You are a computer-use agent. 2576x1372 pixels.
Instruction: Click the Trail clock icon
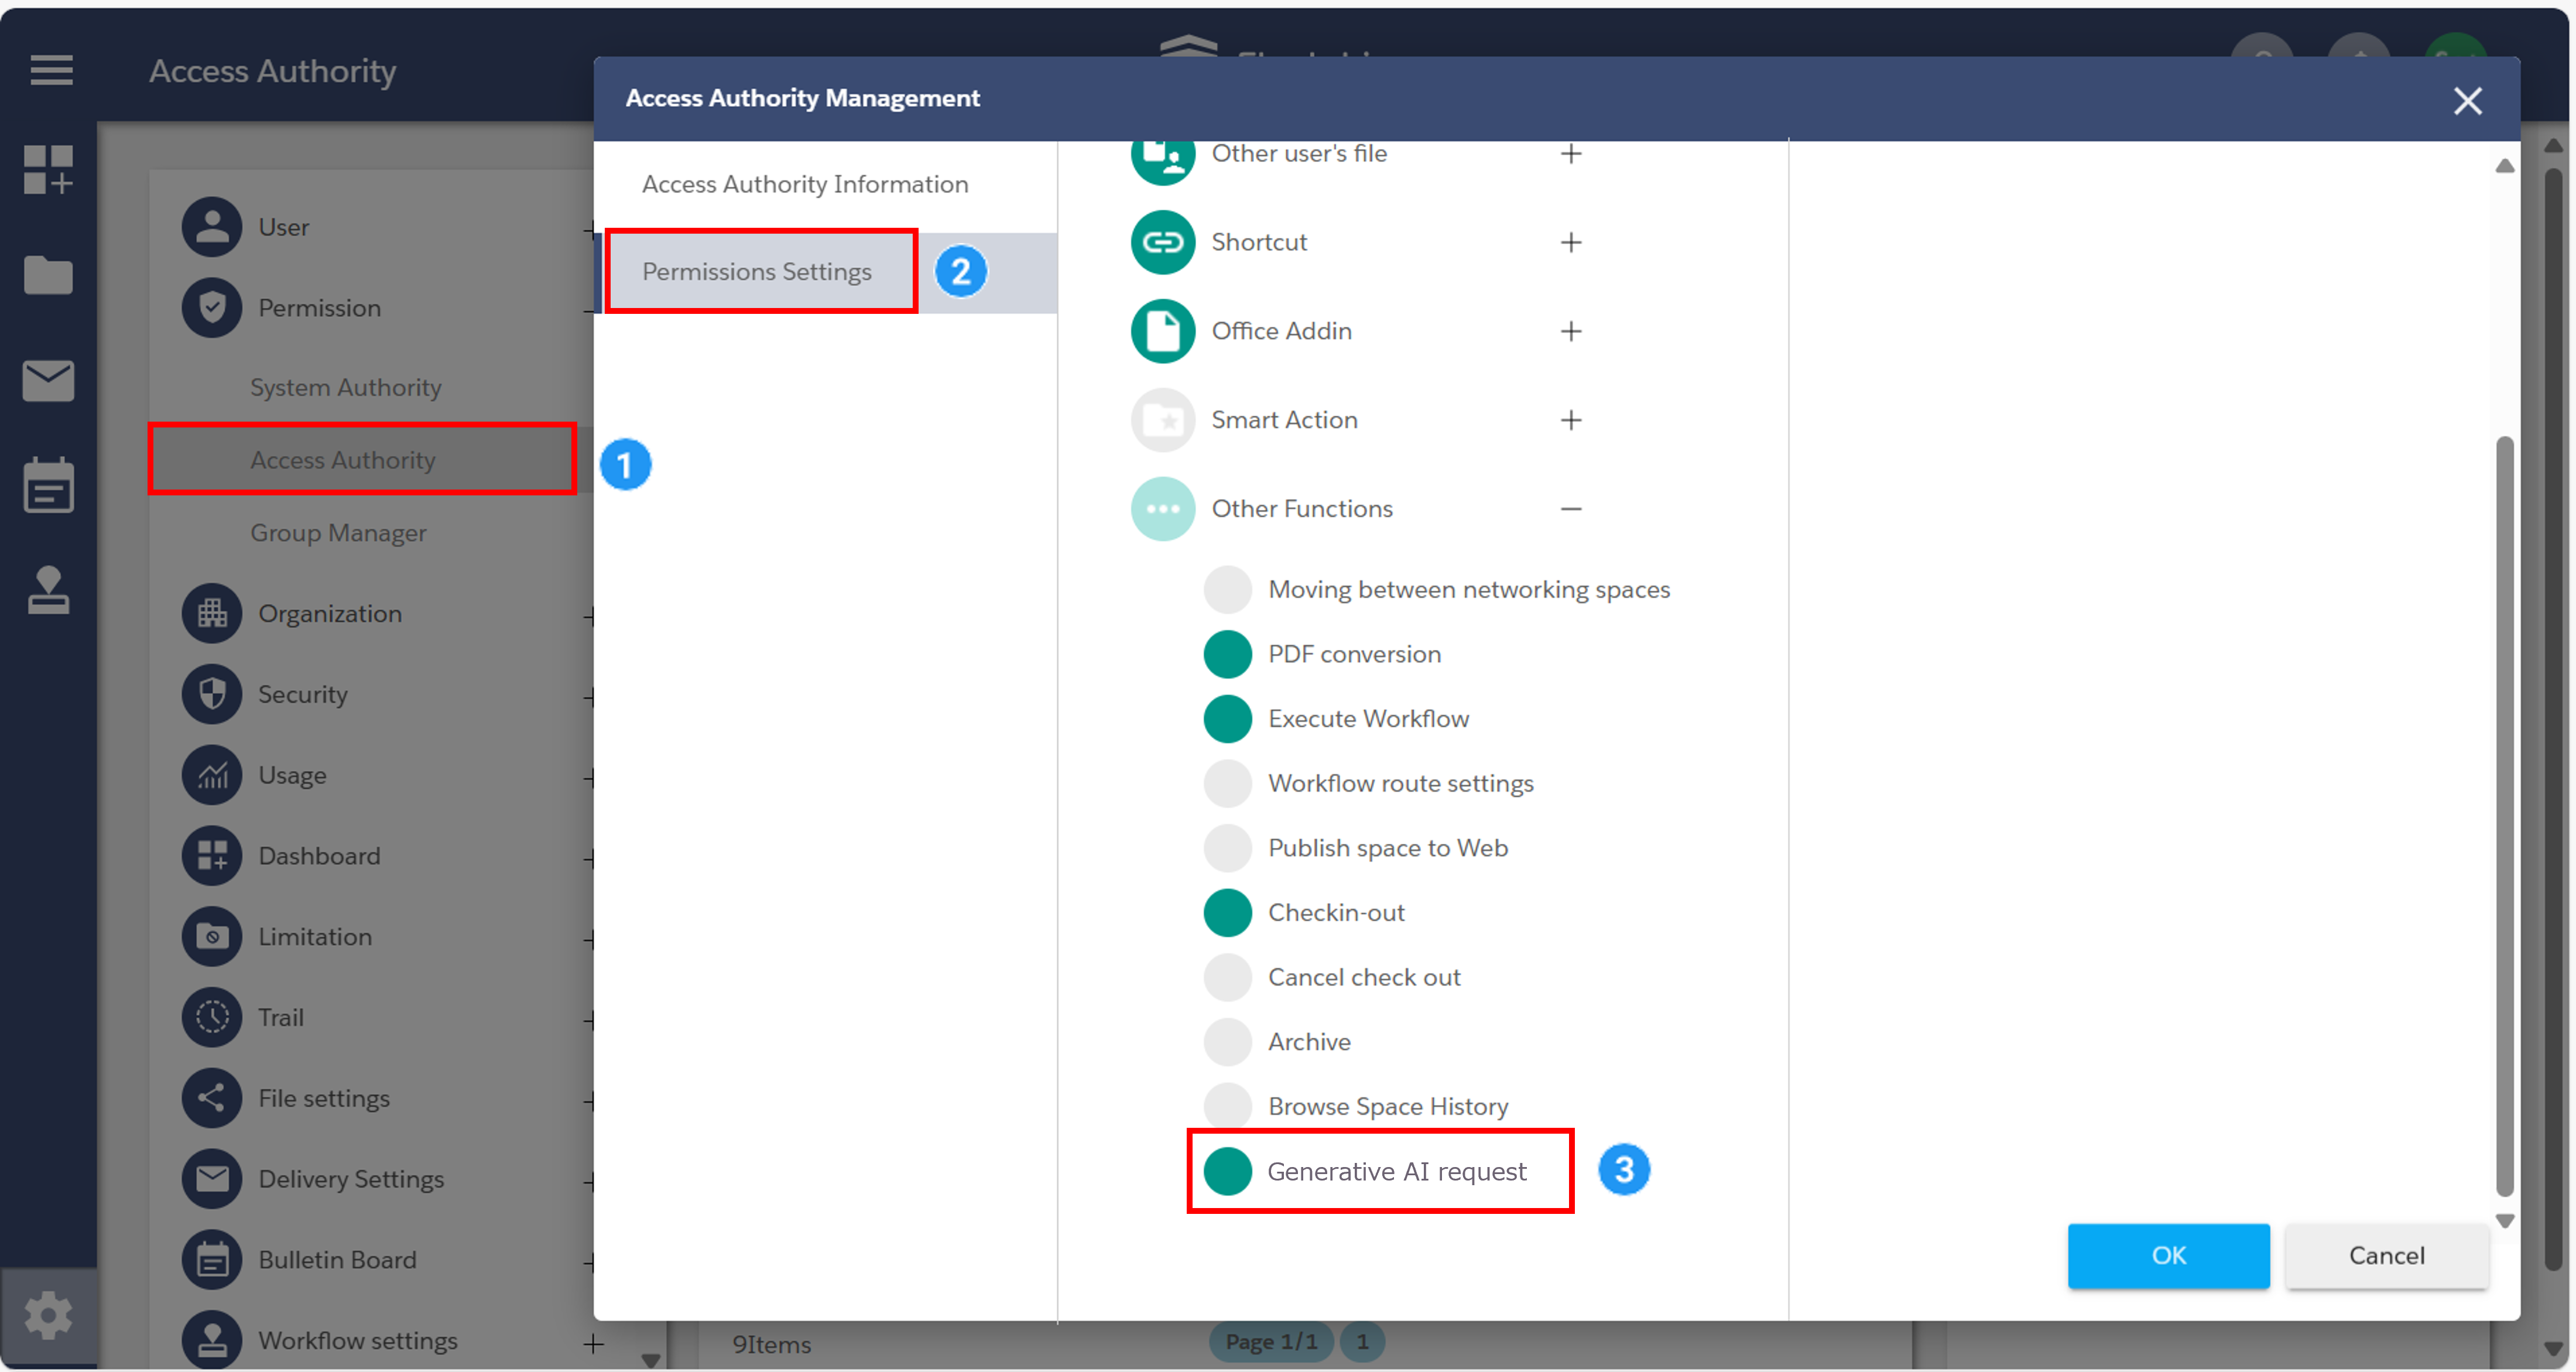212,1017
